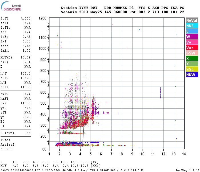200x172 pixels.
Task: Click the 7 MHz x-axis label
Action: (111, 154)
